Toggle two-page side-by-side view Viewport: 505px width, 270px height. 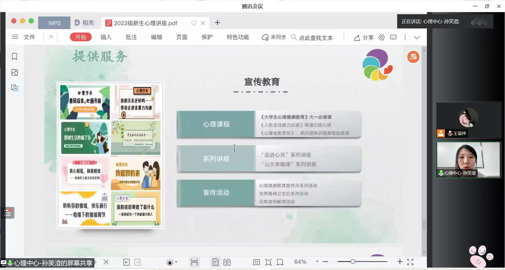227,262
